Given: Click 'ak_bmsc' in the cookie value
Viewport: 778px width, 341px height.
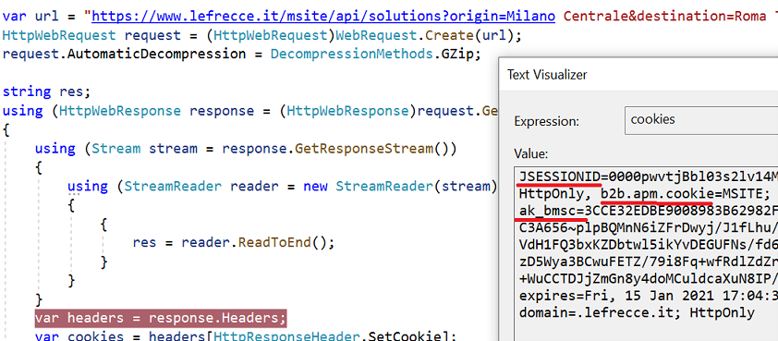Looking at the screenshot, I should [548, 212].
